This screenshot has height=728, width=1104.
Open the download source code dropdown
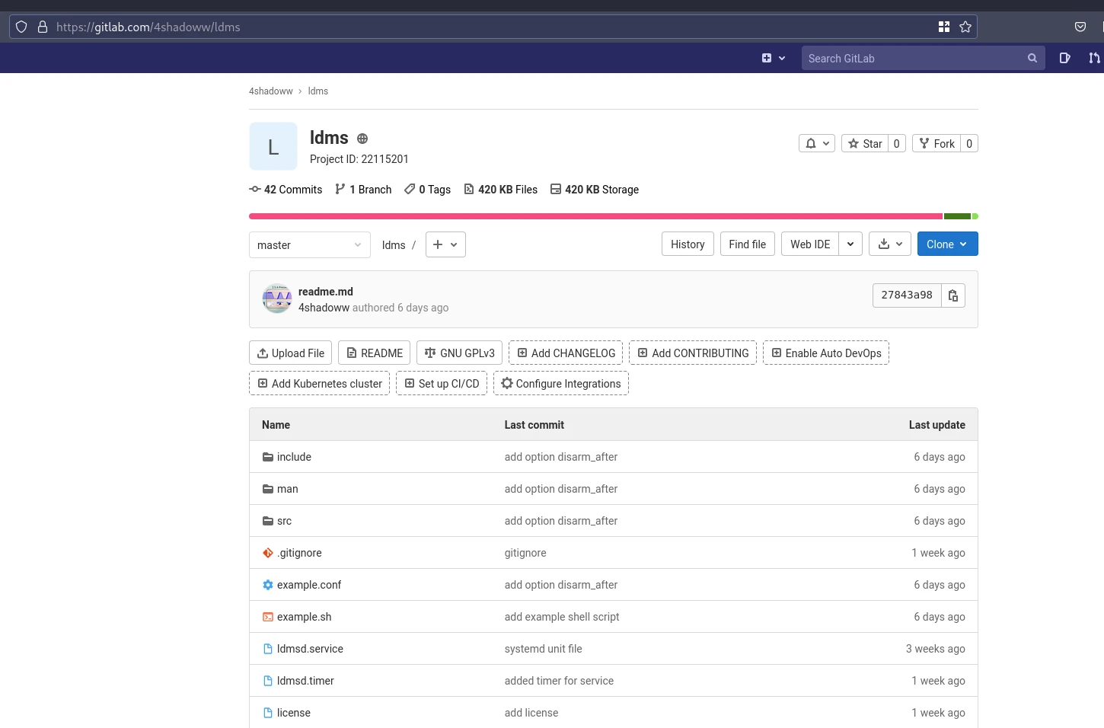pyautogui.click(x=890, y=244)
